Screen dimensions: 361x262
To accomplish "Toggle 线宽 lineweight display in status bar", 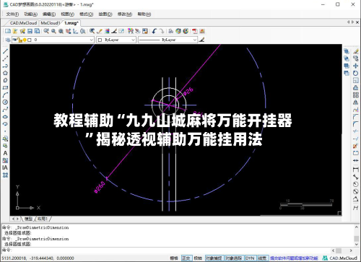I will click(262, 258).
